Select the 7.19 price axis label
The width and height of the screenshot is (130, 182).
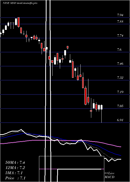[120, 92]
